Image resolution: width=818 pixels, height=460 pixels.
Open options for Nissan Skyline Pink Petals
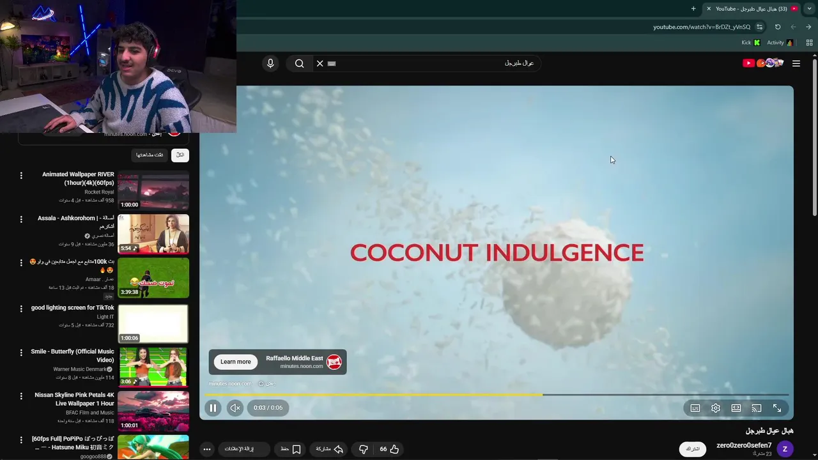21,395
